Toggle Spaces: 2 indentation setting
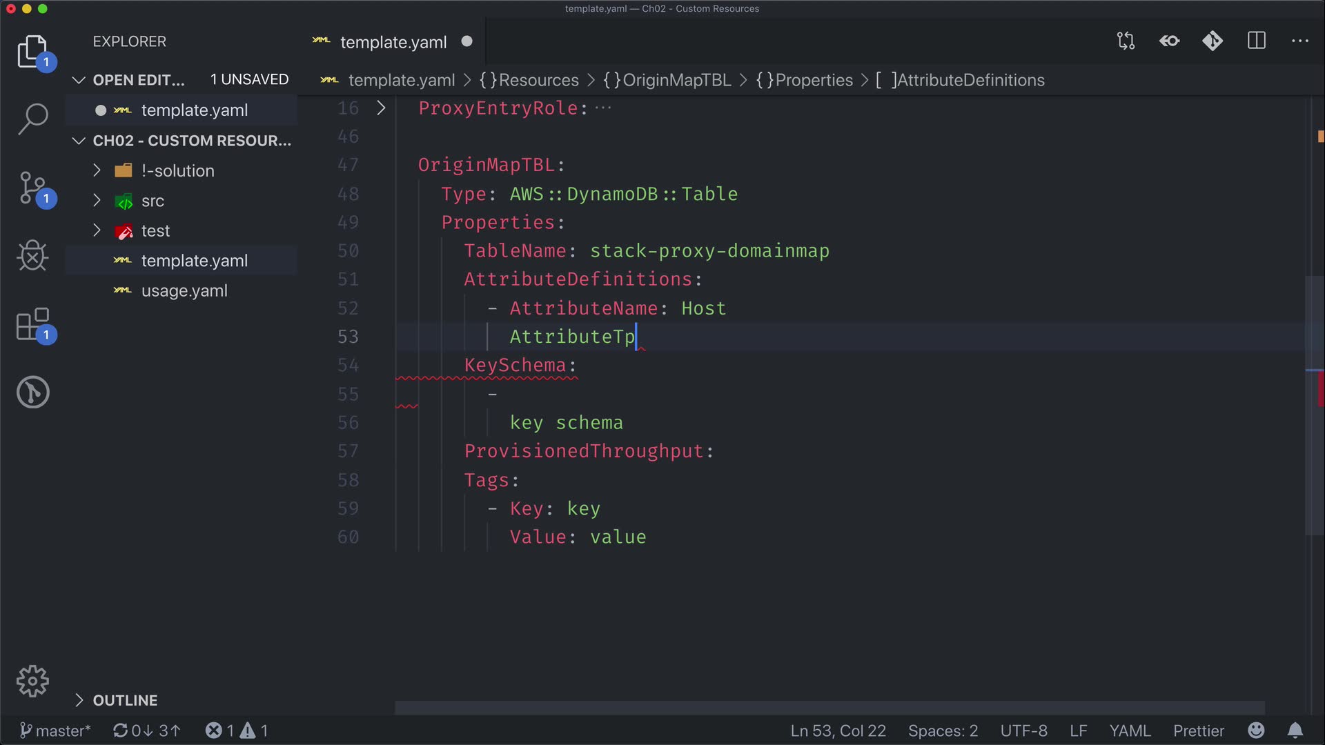The width and height of the screenshot is (1325, 745). tap(943, 731)
